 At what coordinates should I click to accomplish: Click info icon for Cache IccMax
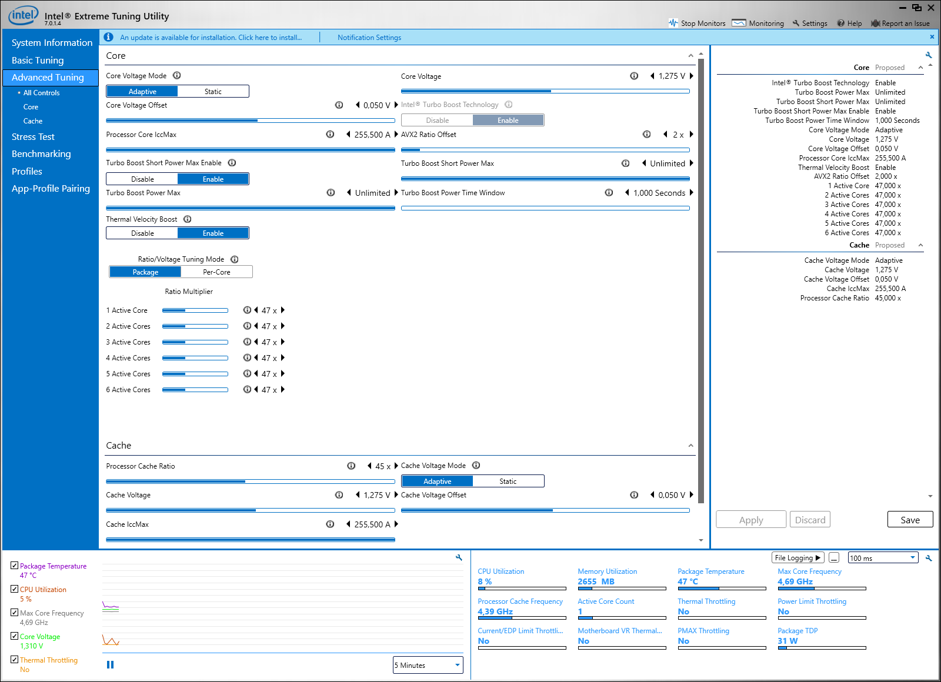[331, 524]
